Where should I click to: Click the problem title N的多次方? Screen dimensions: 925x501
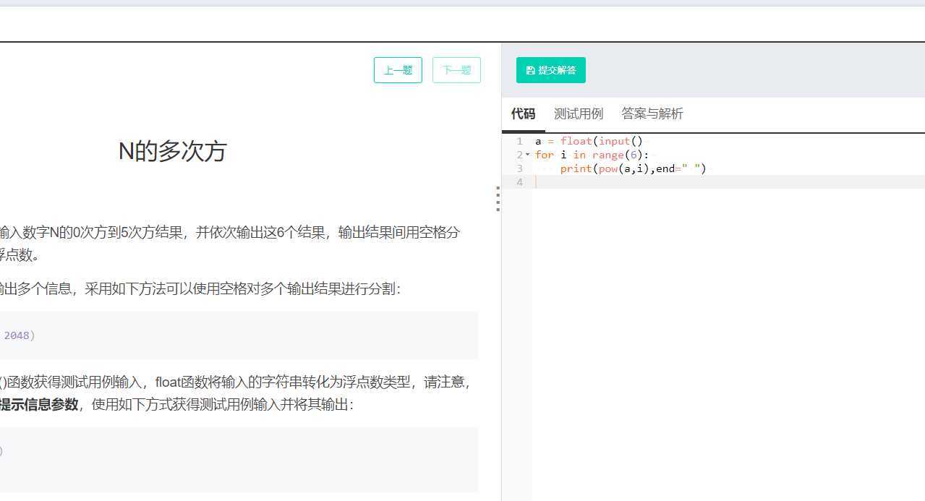(172, 152)
